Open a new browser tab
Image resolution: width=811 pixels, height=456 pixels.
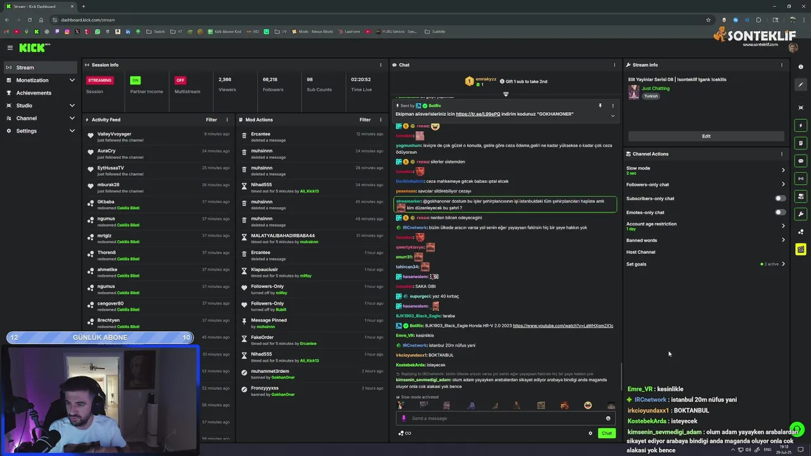[83, 6]
